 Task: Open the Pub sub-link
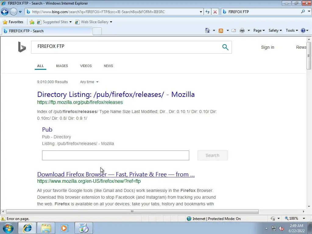[x=47, y=129]
